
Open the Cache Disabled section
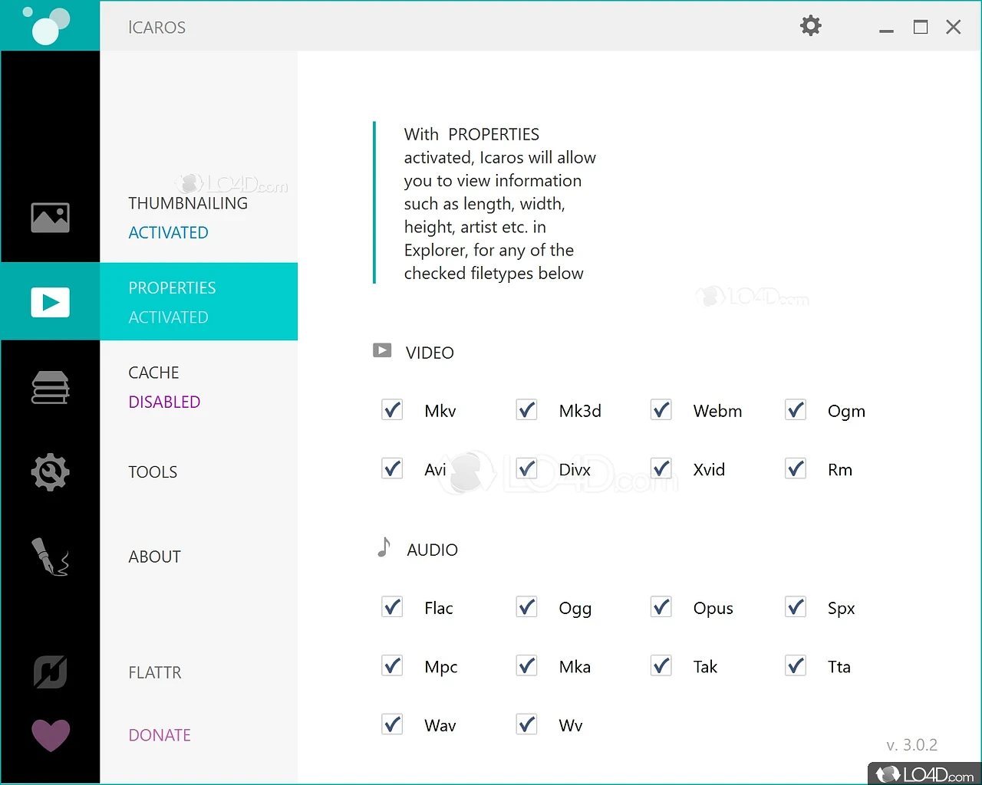pos(164,387)
